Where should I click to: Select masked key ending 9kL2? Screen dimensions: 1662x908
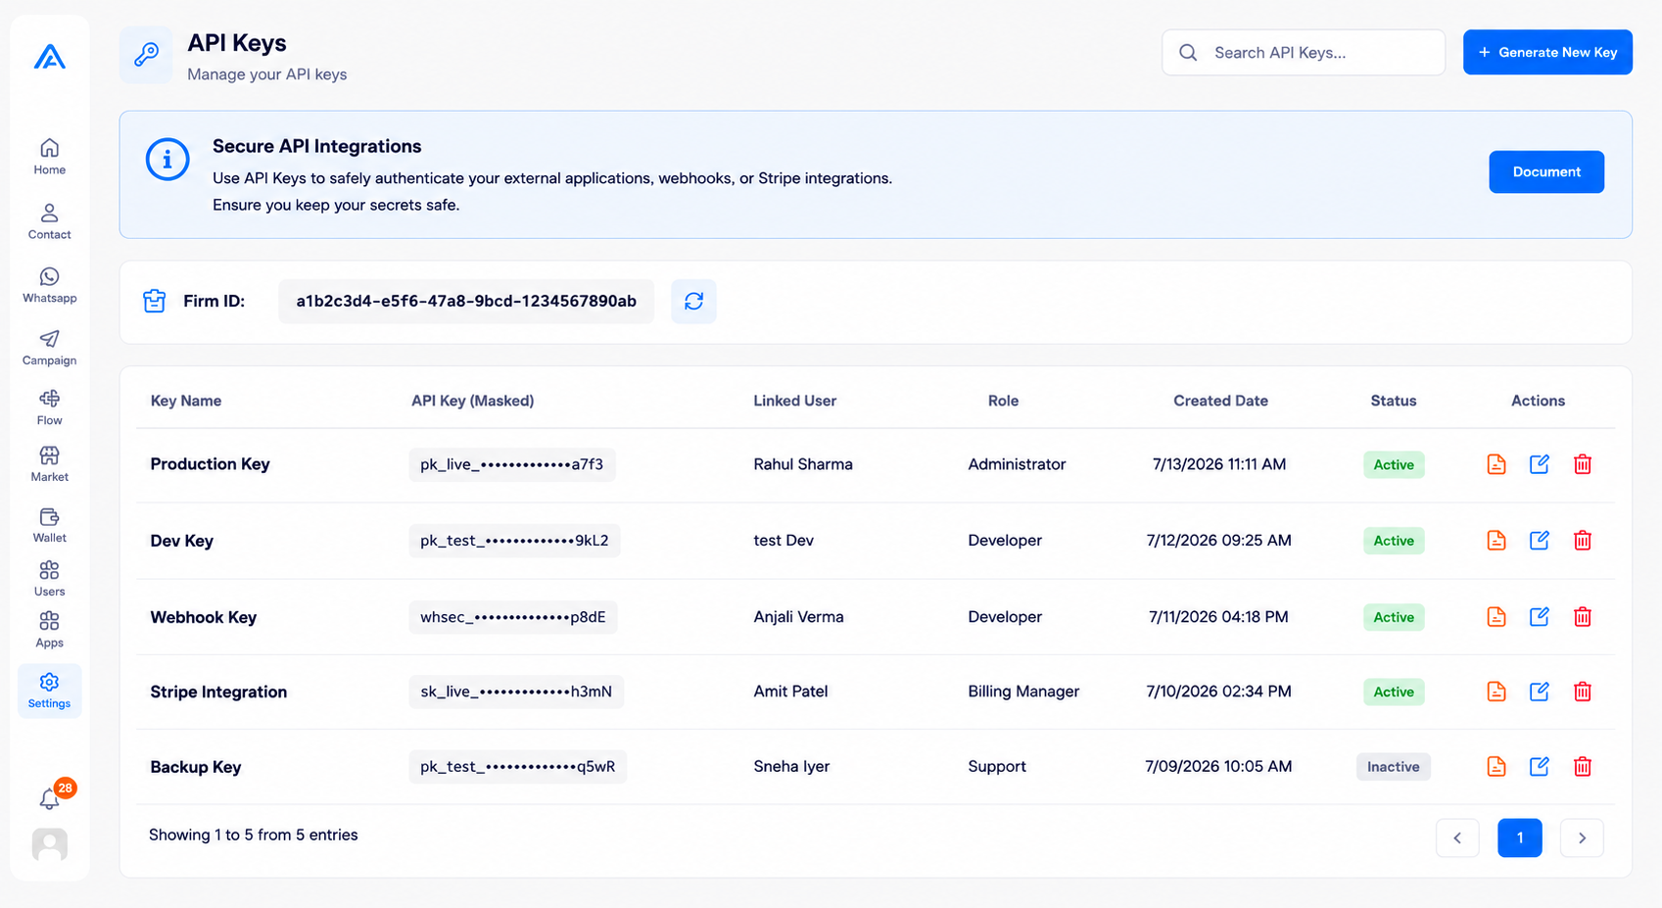click(x=514, y=541)
